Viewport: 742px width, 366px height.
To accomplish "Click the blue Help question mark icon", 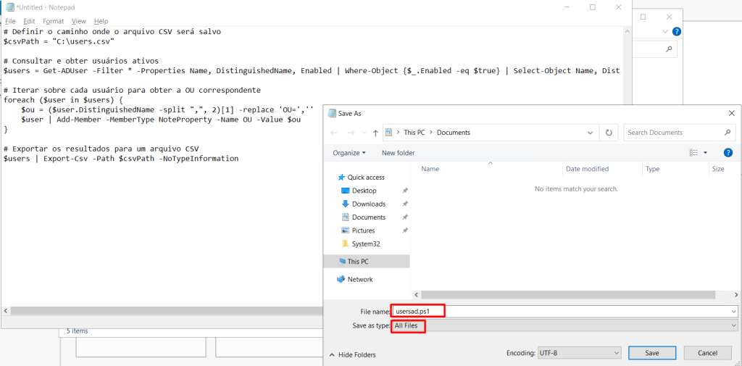I will click(728, 153).
